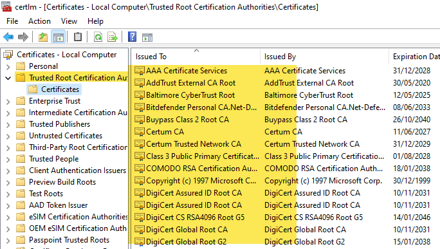The width and height of the screenshot is (440, 249).
Task: Click the expiration date 14/01/2046
Action: pos(412,217)
